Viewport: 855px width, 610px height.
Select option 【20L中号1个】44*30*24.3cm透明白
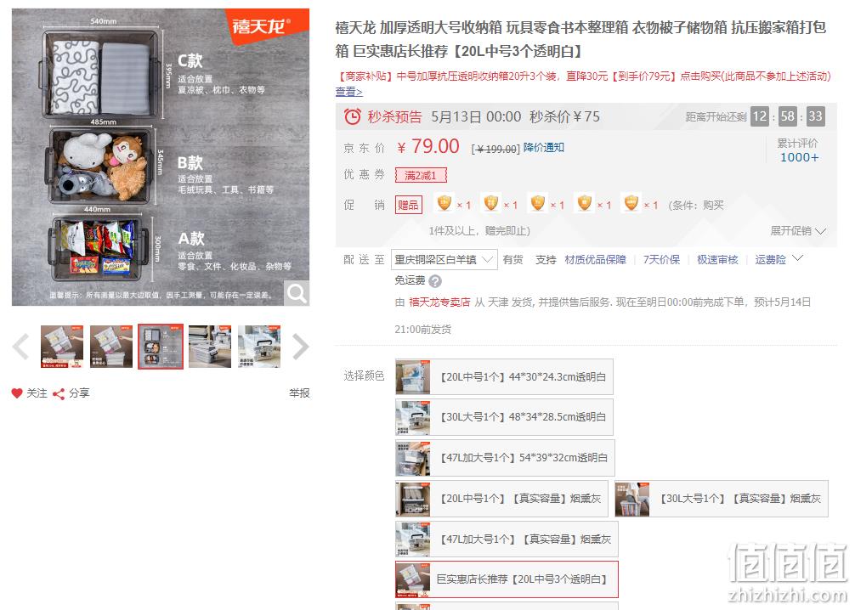coord(504,376)
